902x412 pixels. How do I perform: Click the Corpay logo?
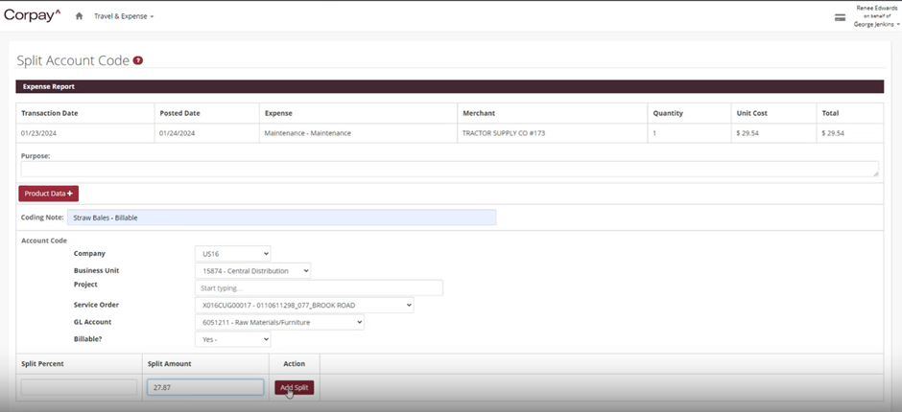coord(32,15)
